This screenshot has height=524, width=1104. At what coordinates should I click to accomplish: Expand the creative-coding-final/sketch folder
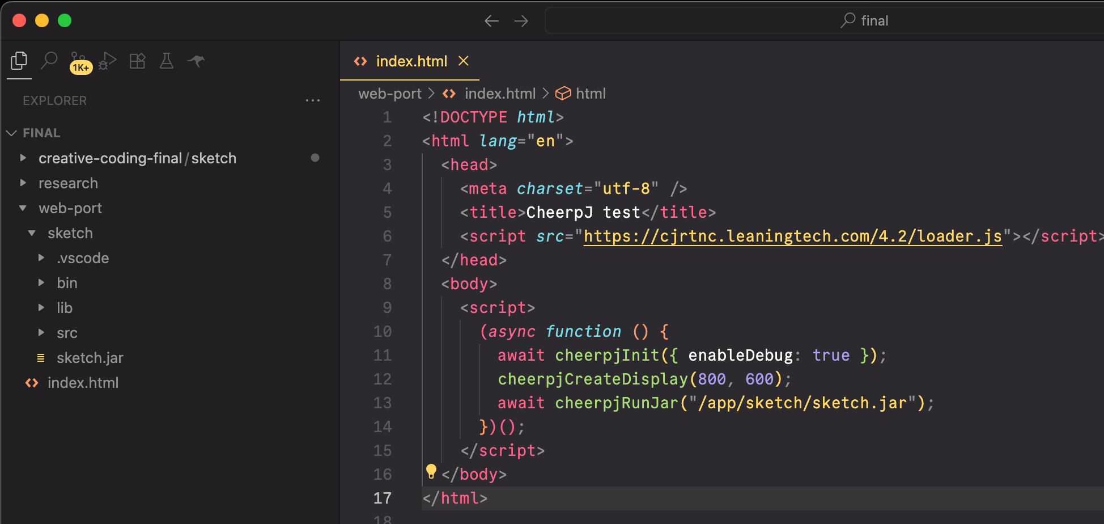(x=137, y=158)
